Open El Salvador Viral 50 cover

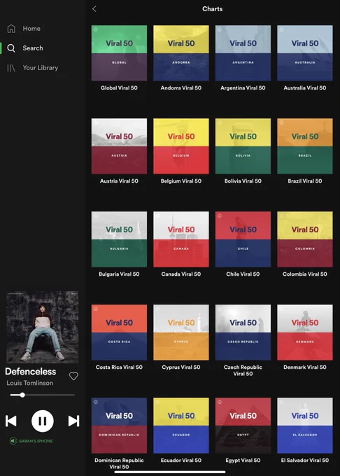(x=305, y=426)
